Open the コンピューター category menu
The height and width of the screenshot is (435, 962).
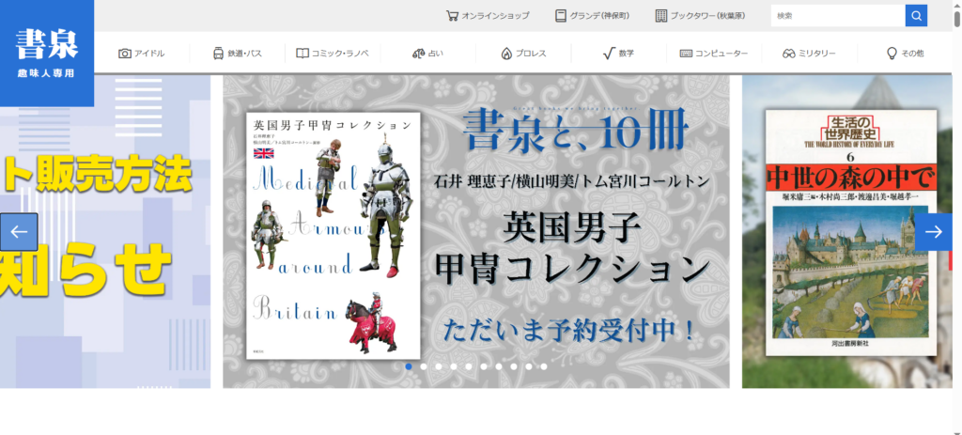coord(714,54)
